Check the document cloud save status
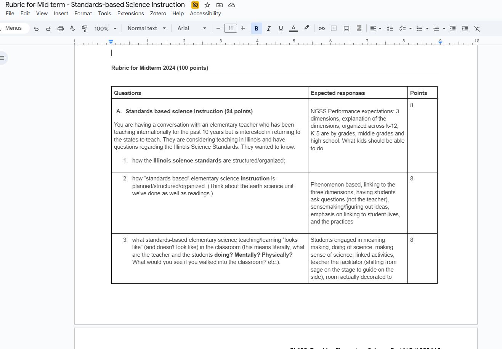The width and height of the screenshot is (502, 349). click(x=232, y=5)
